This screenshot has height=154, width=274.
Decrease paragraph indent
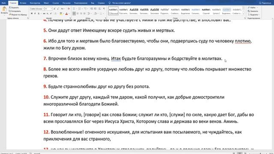pyautogui.click(x=92, y=9)
